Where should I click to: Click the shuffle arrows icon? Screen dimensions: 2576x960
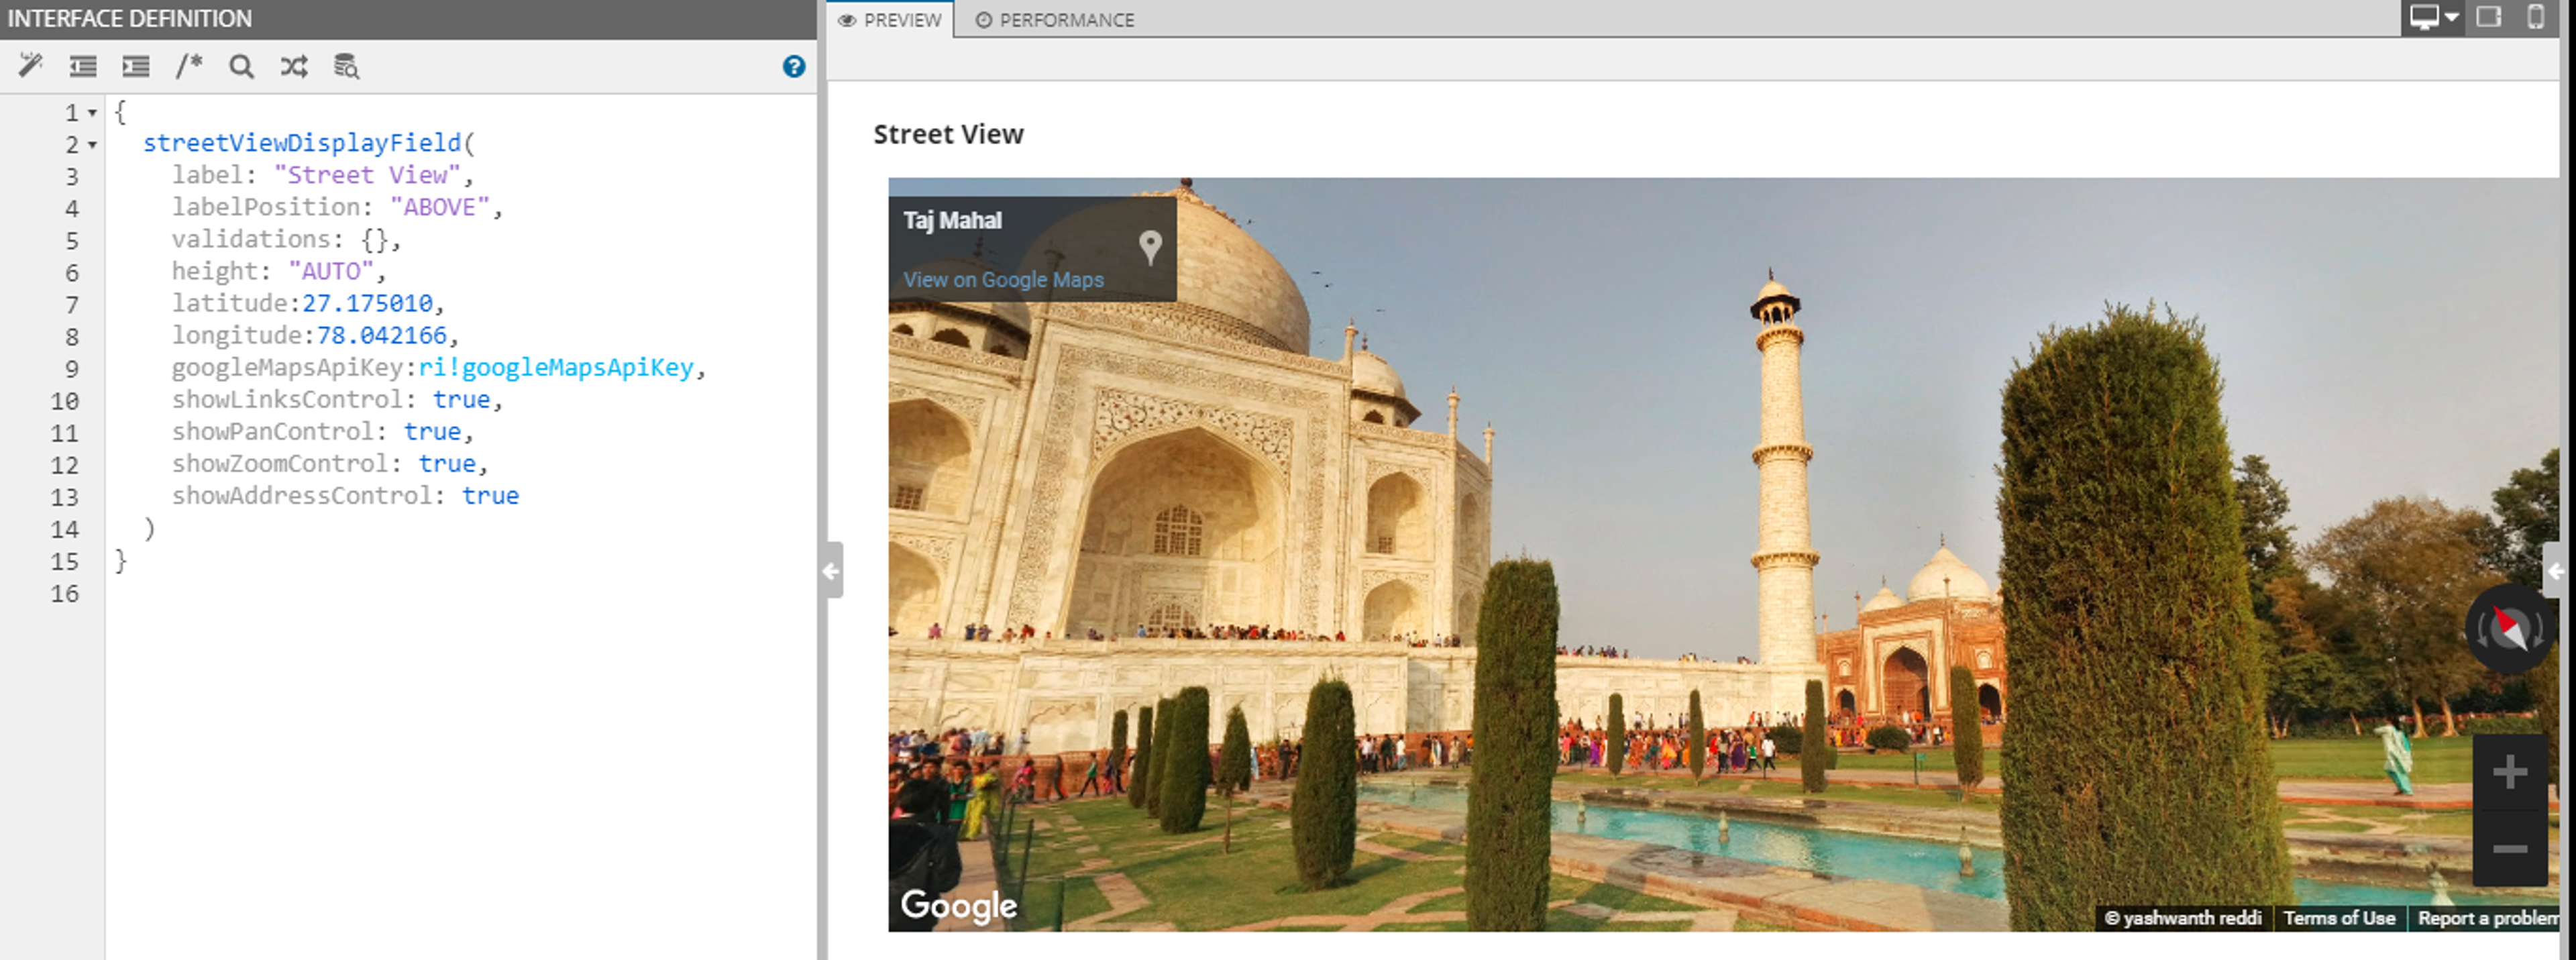(294, 66)
